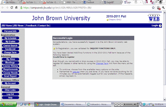Click the browser back arrow
166x107 pixels.
(x=3, y=7)
